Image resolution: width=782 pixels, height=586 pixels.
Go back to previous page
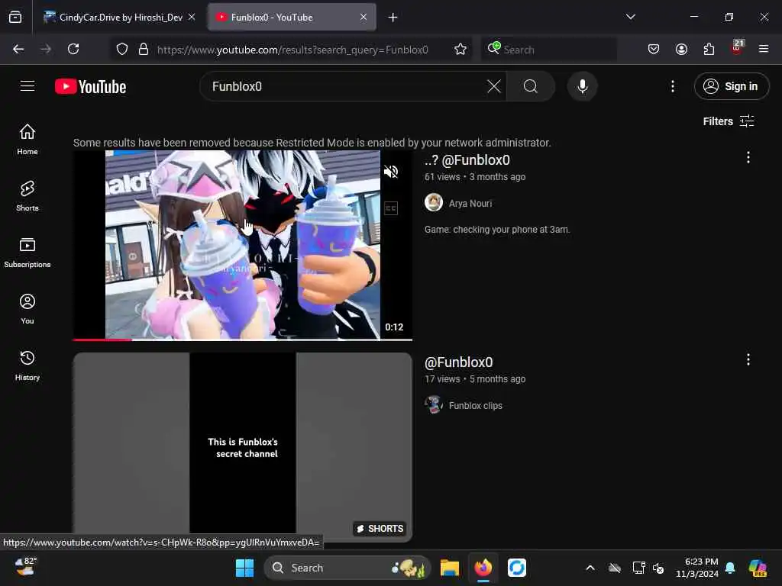pos(18,49)
